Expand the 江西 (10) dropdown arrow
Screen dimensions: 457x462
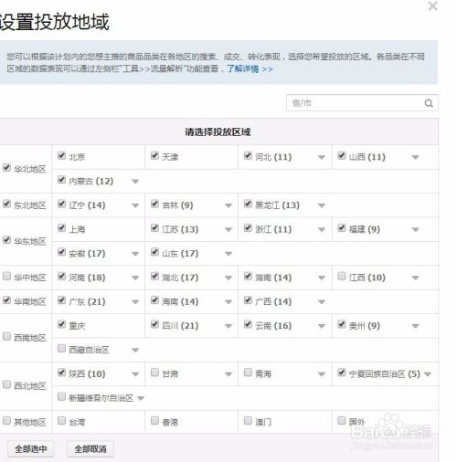point(415,278)
